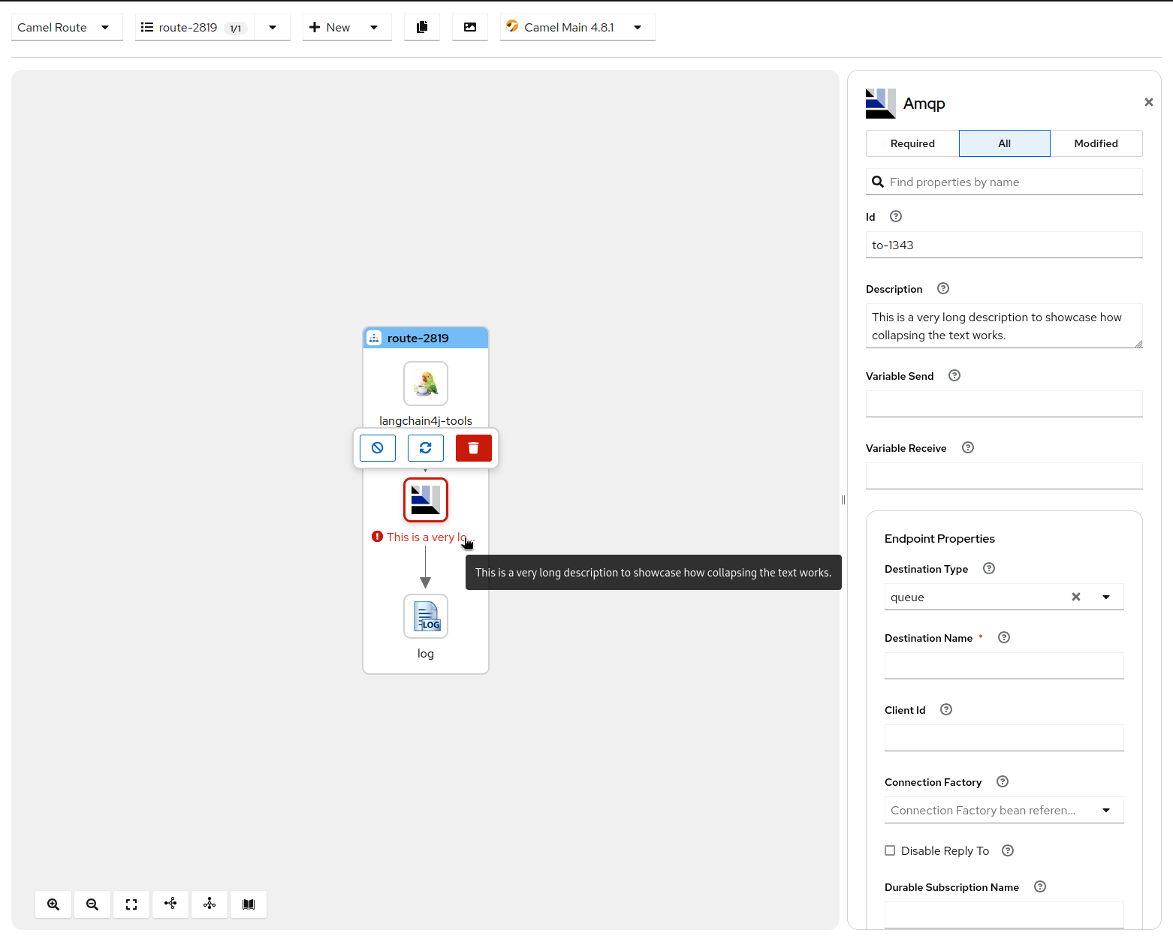
Task: Click the fit to screen icon
Action: (x=131, y=904)
